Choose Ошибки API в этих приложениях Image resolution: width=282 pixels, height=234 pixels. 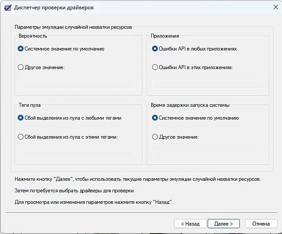tap(155, 67)
